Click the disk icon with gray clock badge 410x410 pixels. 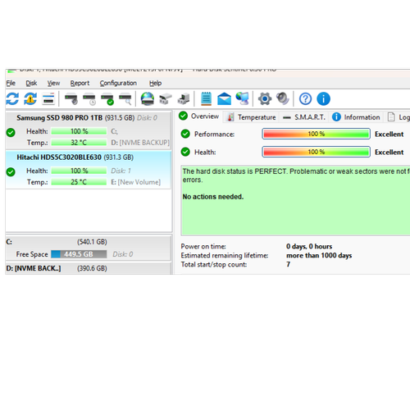[x=71, y=99]
